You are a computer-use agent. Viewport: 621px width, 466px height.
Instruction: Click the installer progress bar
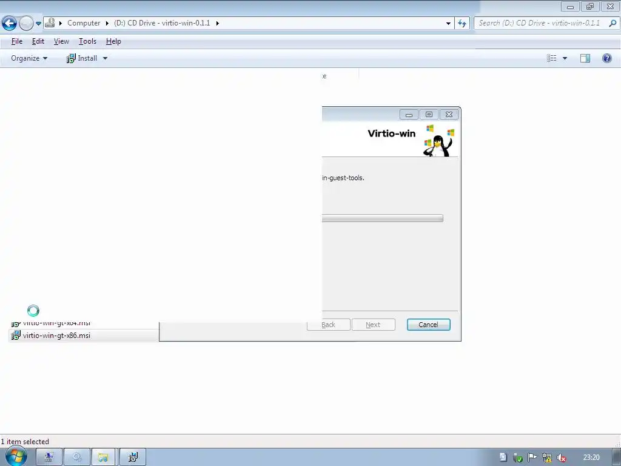tap(382, 218)
